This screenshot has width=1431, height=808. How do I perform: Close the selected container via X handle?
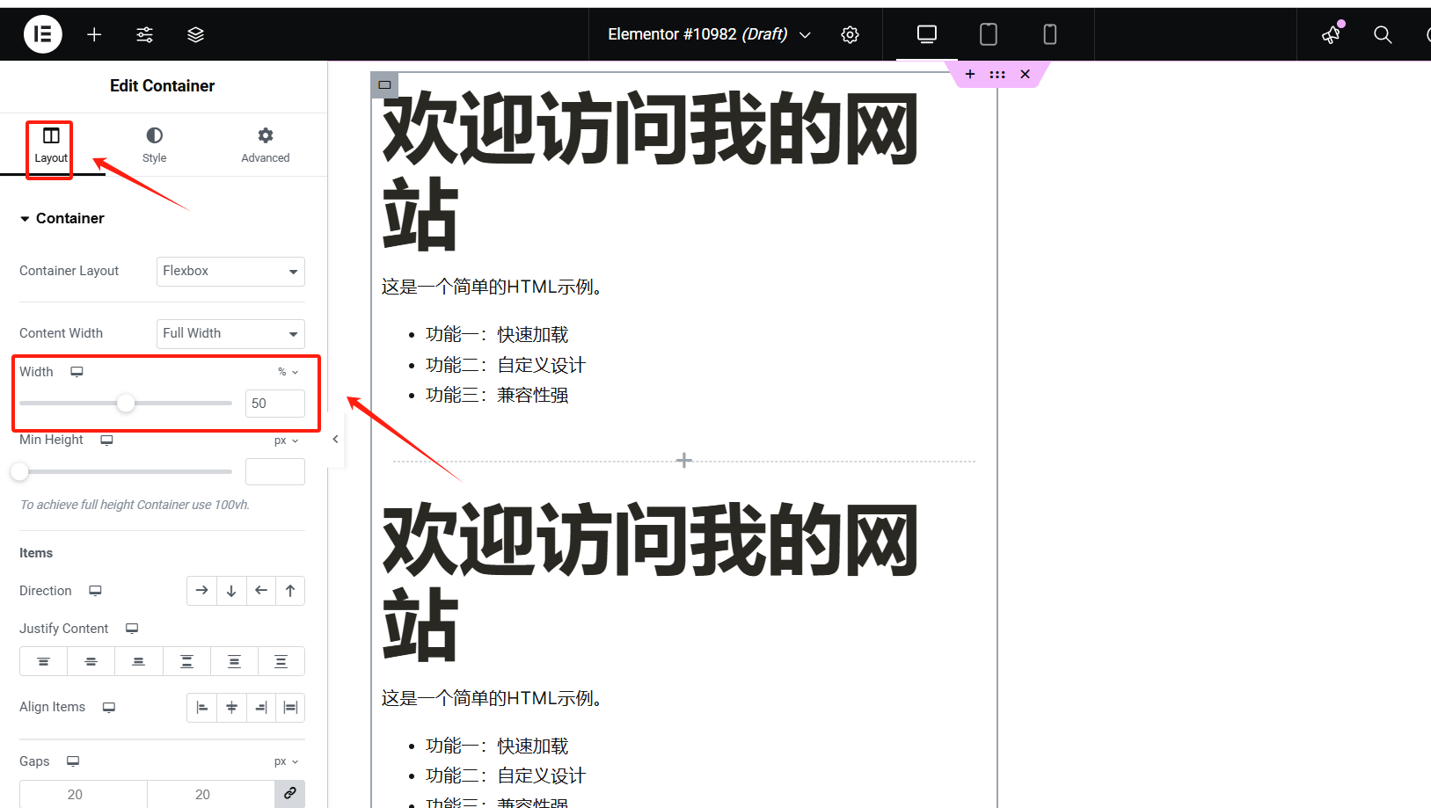click(1025, 74)
